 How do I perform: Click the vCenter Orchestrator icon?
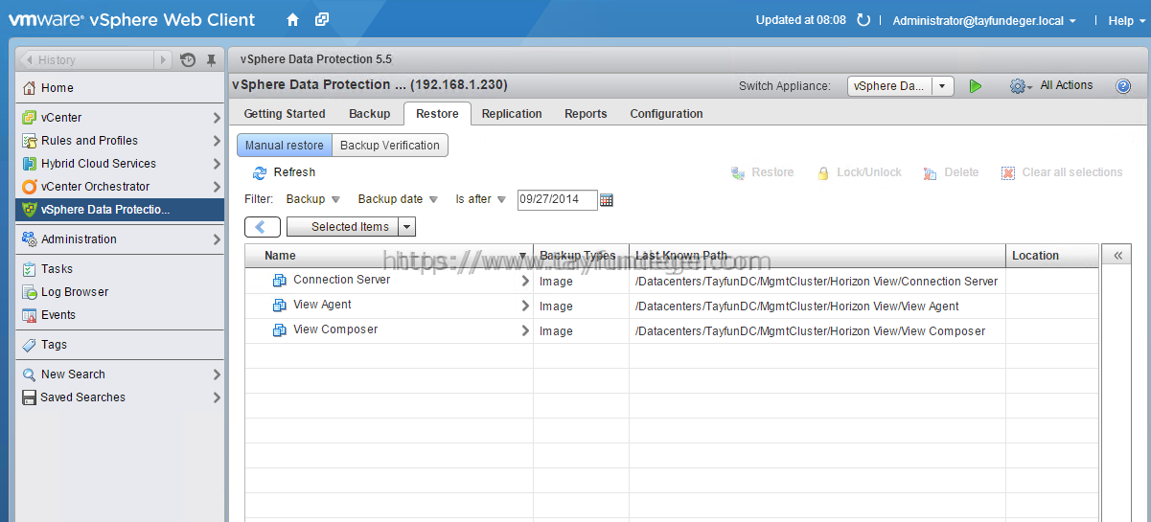30,187
